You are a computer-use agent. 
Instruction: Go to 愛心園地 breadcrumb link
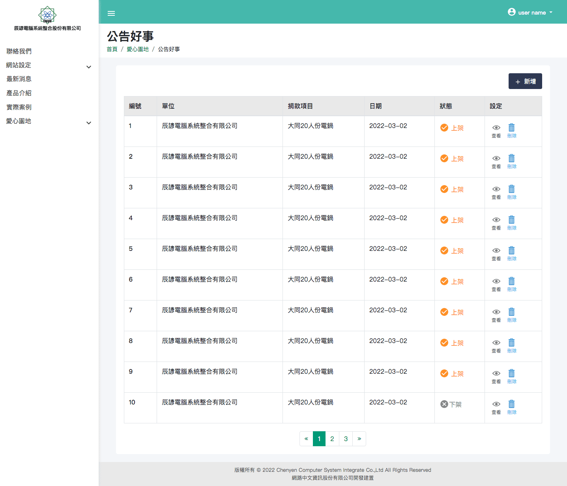click(x=138, y=49)
